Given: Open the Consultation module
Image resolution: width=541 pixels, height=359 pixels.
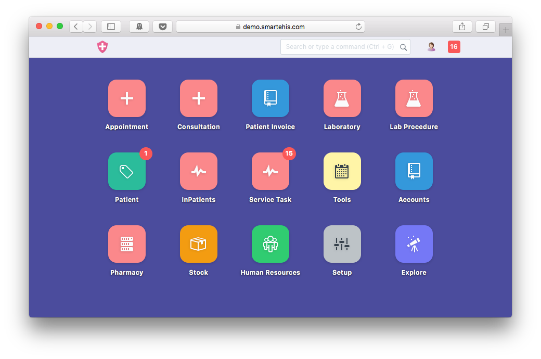Looking at the screenshot, I should coord(198,98).
